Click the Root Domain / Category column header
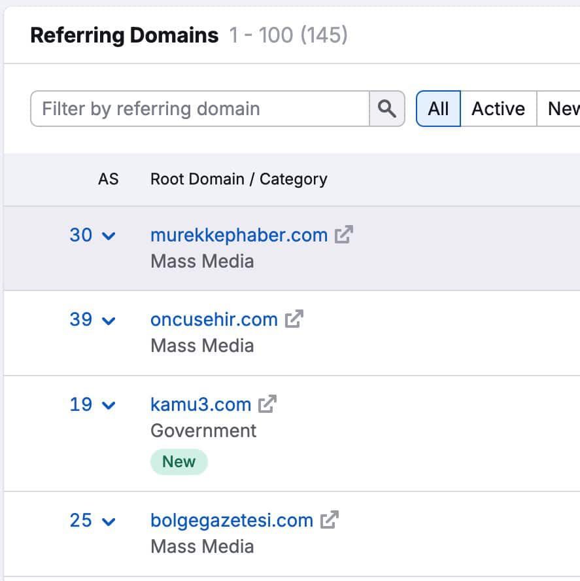580x581 pixels. point(239,179)
